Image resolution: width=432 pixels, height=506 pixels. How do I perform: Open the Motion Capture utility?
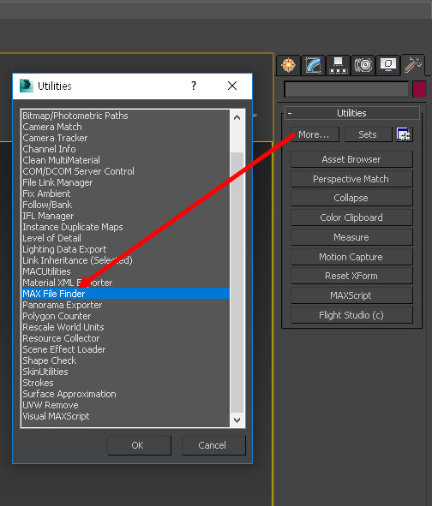pyautogui.click(x=351, y=257)
